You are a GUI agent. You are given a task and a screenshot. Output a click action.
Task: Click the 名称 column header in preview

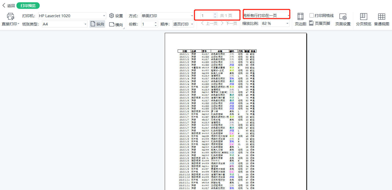pyautogui.click(x=220, y=51)
